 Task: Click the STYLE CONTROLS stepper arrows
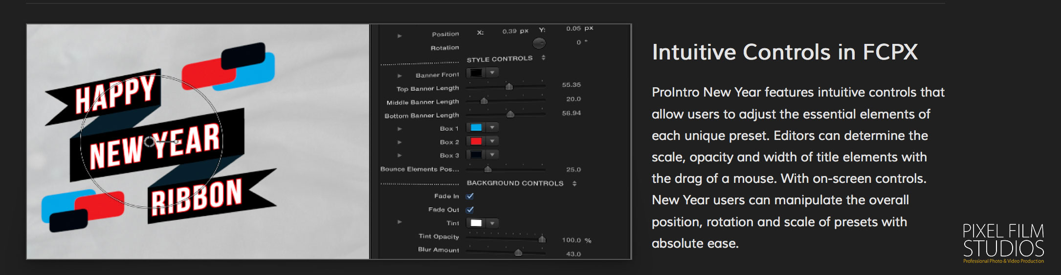pyautogui.click(x=543, y=58)
